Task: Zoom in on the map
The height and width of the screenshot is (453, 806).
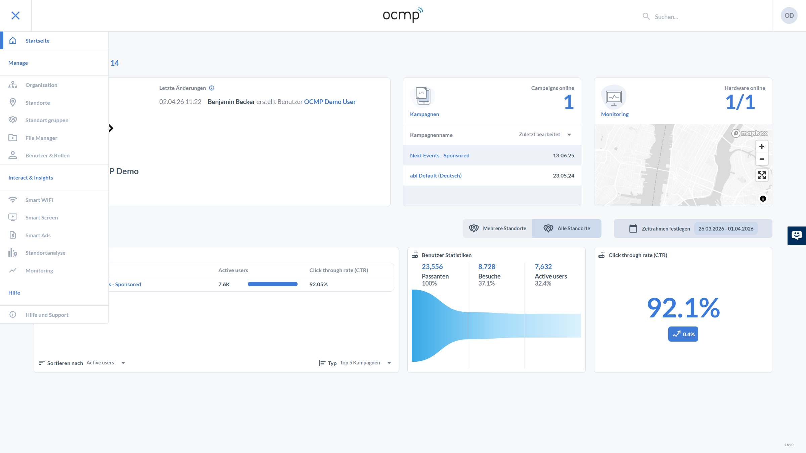Action: click(762, 147)
